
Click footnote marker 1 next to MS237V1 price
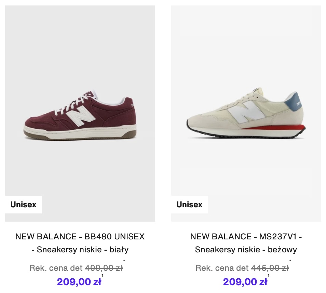pos(269,276)
